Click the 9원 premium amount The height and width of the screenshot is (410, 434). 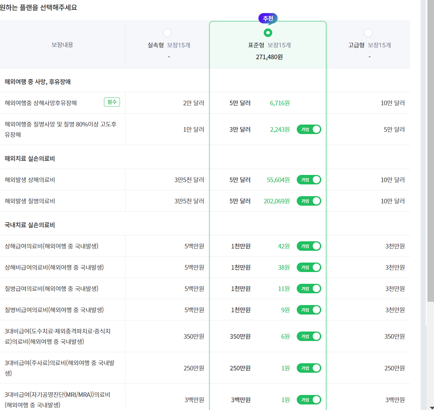pyautogui.click(x=285, y=310)
